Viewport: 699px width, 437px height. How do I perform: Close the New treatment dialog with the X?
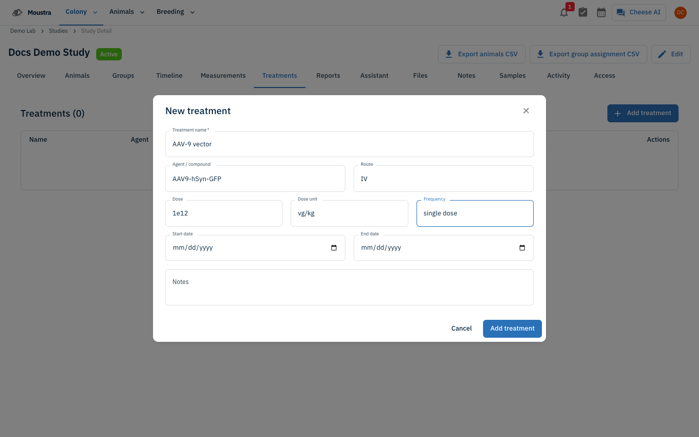coord(526,111)
